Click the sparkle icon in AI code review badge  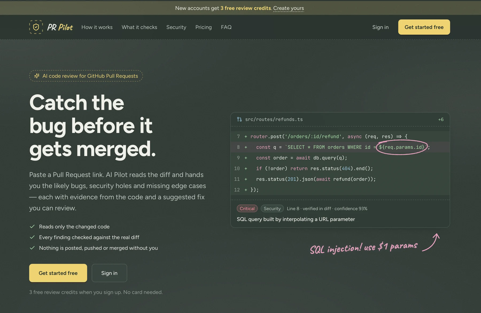point(37,76)
